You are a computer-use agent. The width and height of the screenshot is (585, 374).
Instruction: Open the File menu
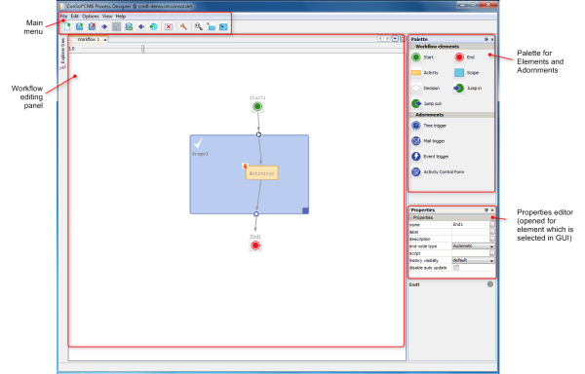pos(63,17)
